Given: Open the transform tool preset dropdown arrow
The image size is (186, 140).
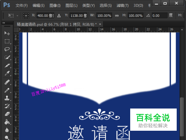Looking at the screenshot, I should (x=17, y=16).
